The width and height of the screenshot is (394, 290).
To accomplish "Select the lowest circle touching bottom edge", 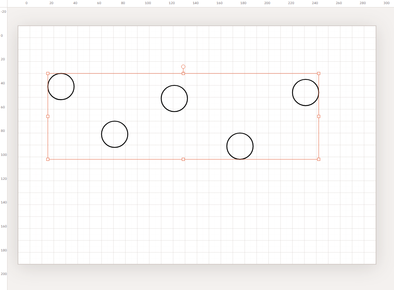I will pyautogui.click(x=240, y=146).
